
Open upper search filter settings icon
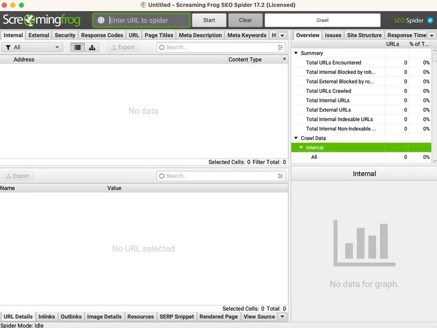click(280, 48)
